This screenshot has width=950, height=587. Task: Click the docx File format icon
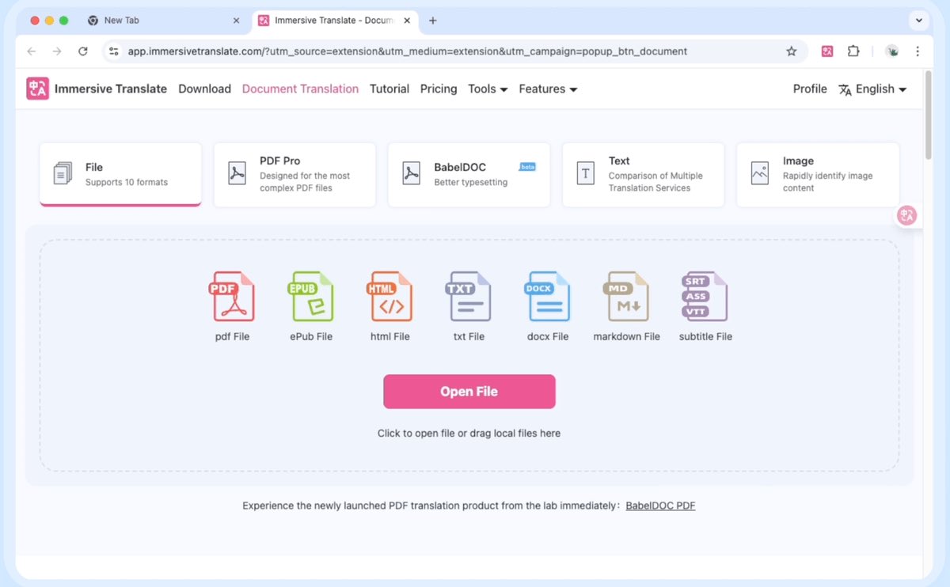pos(548,296)
